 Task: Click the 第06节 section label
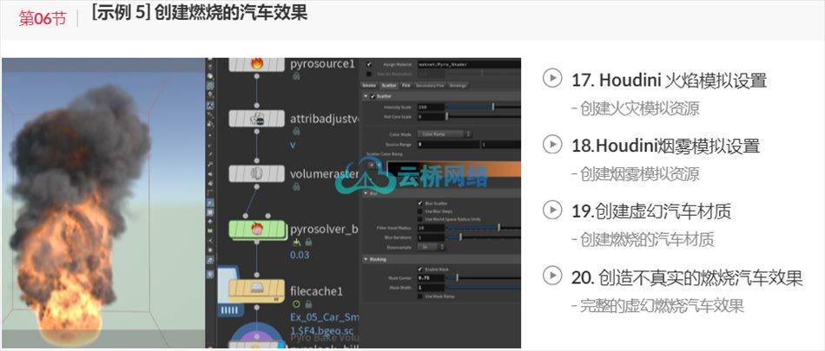[x=43, y=18]
